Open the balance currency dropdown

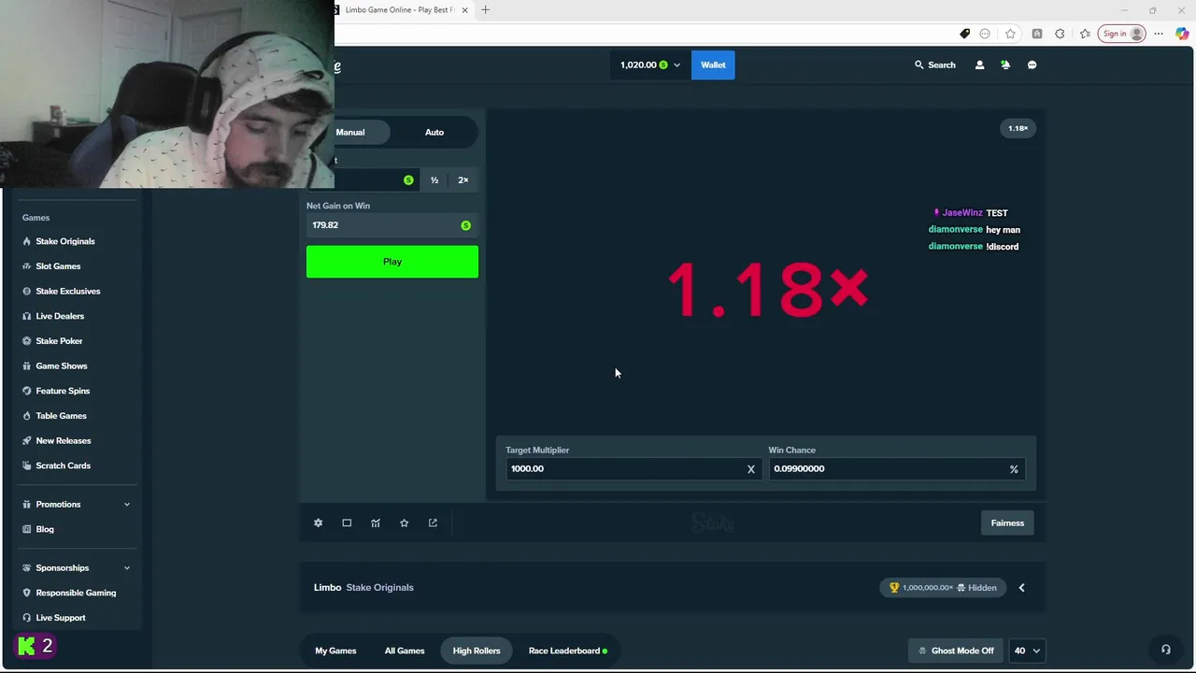pyautogui.click(x=650, y=64)
